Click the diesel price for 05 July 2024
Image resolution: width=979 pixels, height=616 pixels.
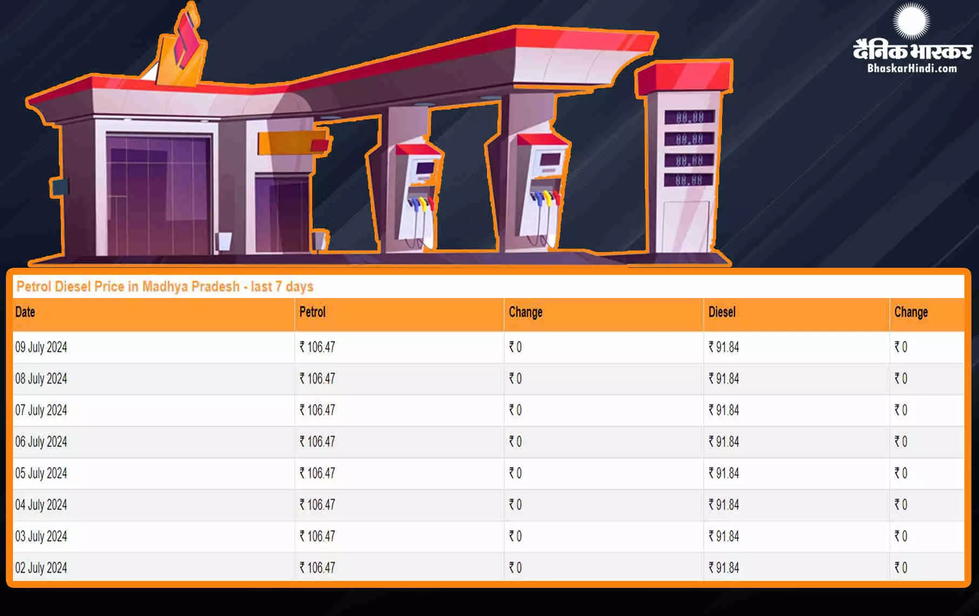pyautogui.click(x=724, y=473)
